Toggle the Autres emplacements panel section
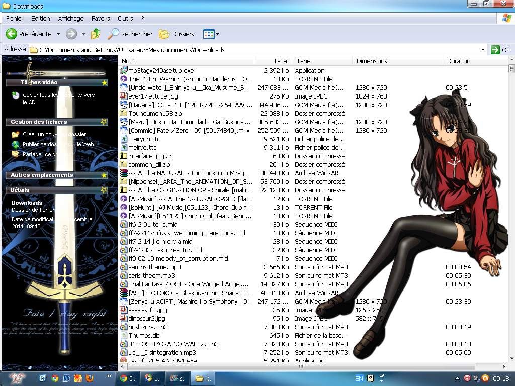Screen dimensions: 515x386 pyautogui.click(x=104, y=175)
